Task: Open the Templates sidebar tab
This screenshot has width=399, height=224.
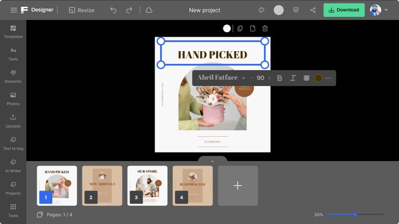Action: (x=13, y=32)
